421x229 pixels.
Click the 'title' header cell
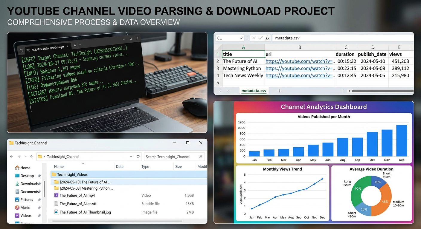[x=243, y=54]
